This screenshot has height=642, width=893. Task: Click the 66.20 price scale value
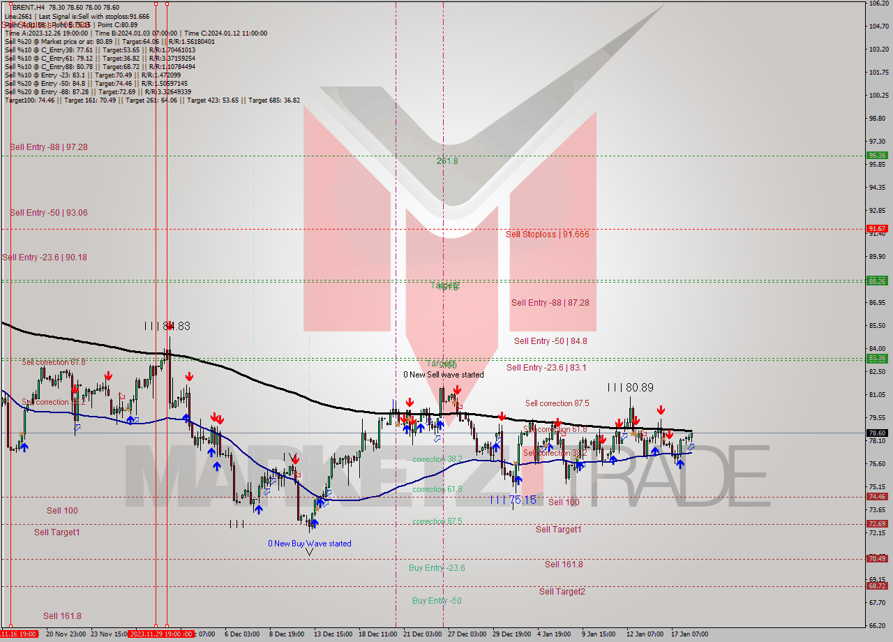878,625
